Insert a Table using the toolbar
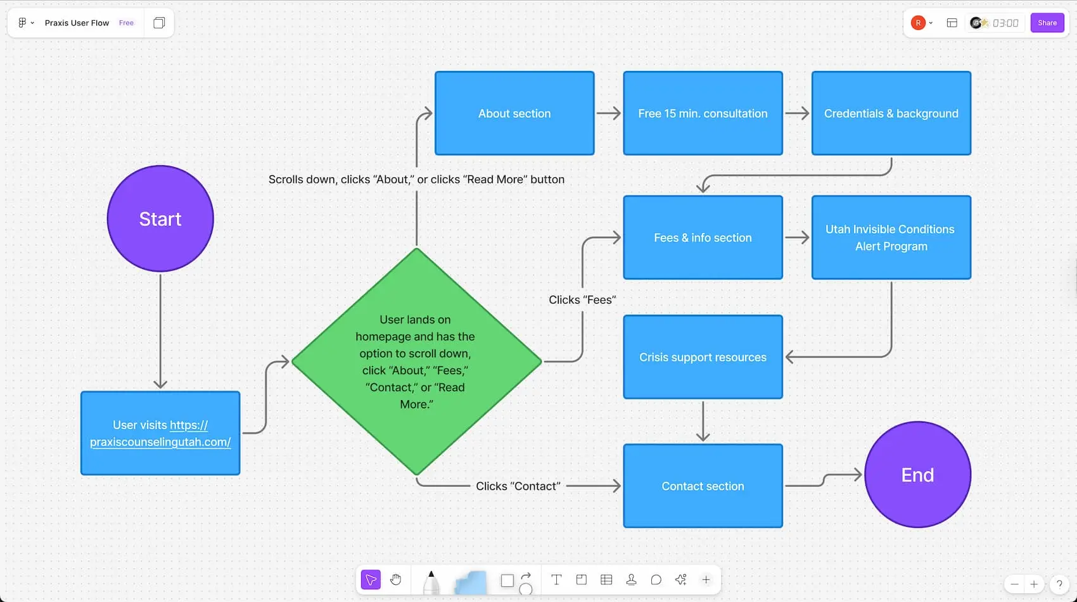 coord(606,579)
